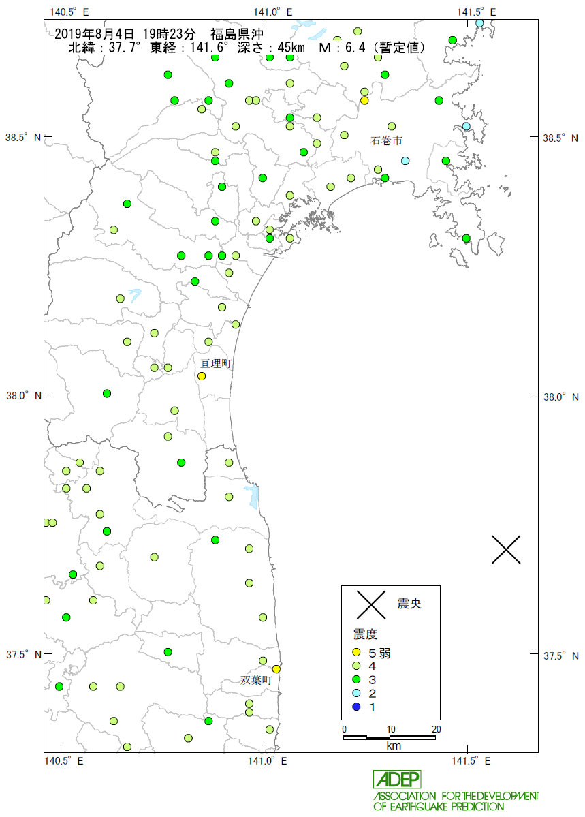
Task: Click the 38.0° N label on the left axis
Action: 23,395
